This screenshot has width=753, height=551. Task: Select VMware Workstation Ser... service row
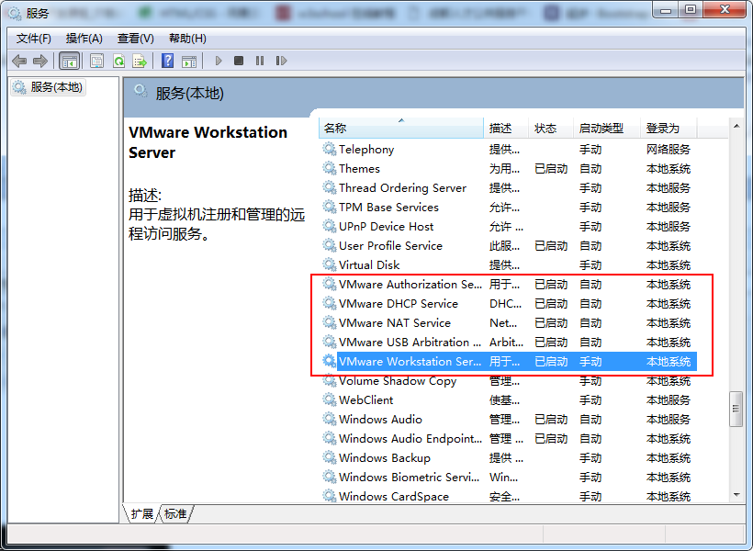click(x=509, y=361)
